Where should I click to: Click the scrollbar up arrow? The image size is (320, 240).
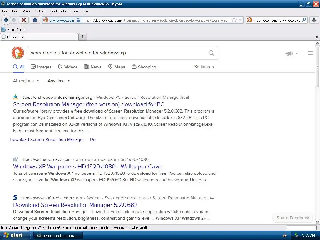[317, 43]
